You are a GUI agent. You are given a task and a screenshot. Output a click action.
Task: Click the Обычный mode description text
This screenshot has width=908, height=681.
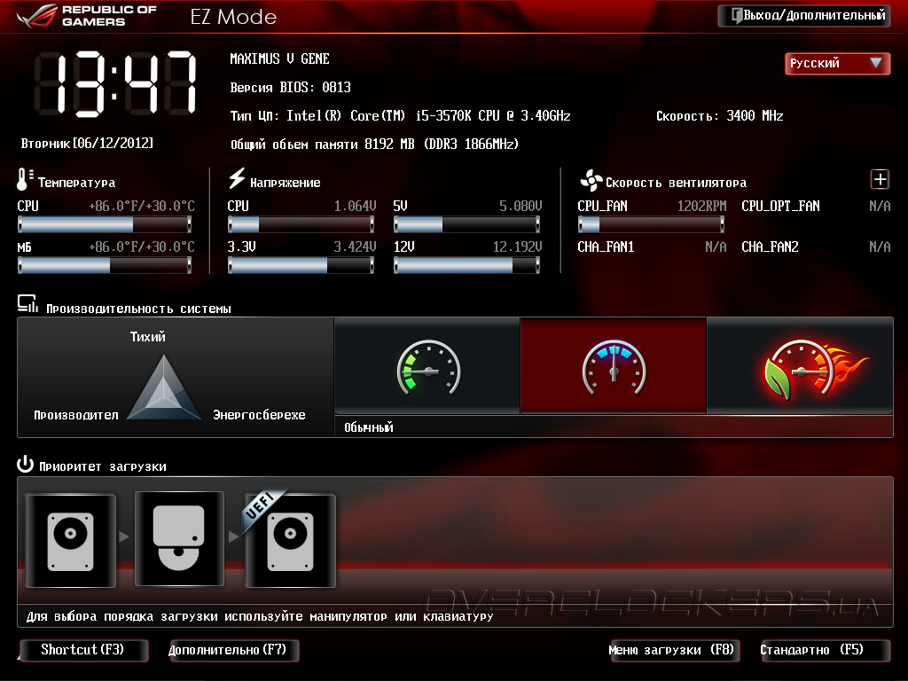(368, 427)
